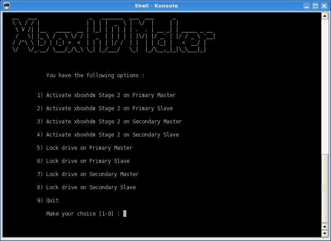Click the scroll-up arrow at the scrollbar top

click(325, 16)
